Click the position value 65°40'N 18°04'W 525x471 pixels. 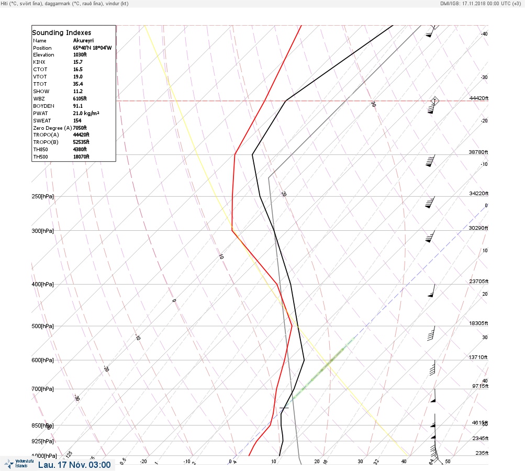pos(93,48)
